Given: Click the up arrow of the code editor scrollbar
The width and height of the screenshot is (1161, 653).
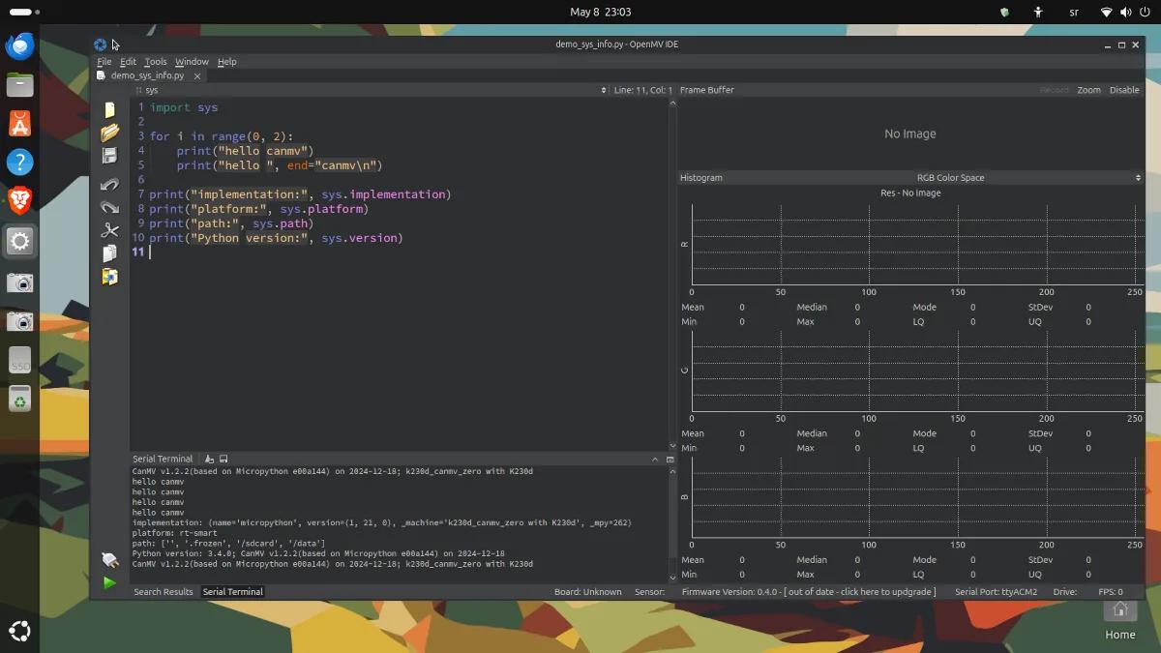Looking at the screenshot, I should pos(672,104).
